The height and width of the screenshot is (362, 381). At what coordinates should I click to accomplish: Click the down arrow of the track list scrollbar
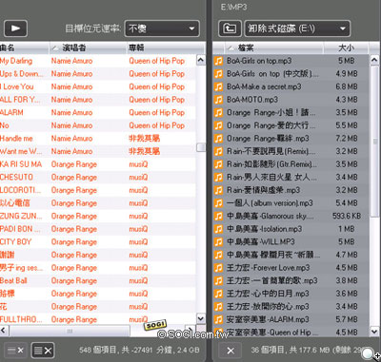201,318
